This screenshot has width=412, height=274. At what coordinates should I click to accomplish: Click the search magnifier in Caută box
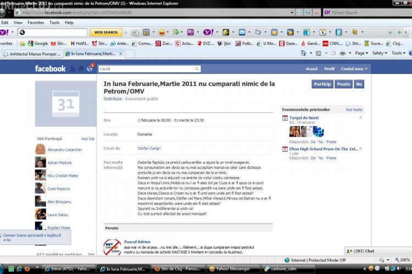point(197,69)
